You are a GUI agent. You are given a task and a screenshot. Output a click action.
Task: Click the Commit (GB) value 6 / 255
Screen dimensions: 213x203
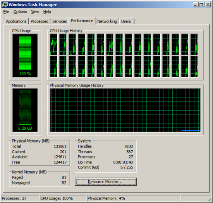127,167
